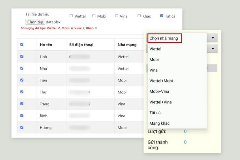Enable the Vina filter checkbox

pos(117,16)
